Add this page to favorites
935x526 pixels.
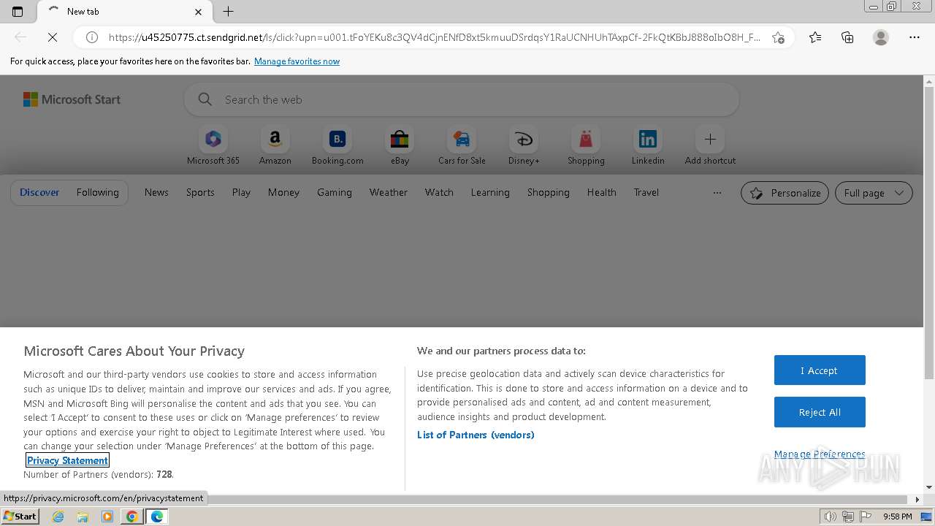[x=778, y=37]
